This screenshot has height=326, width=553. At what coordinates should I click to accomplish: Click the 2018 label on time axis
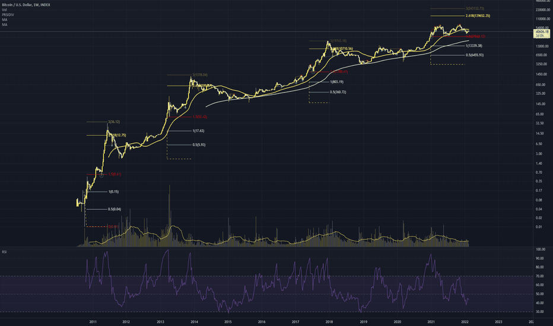(x=329, y=322)
